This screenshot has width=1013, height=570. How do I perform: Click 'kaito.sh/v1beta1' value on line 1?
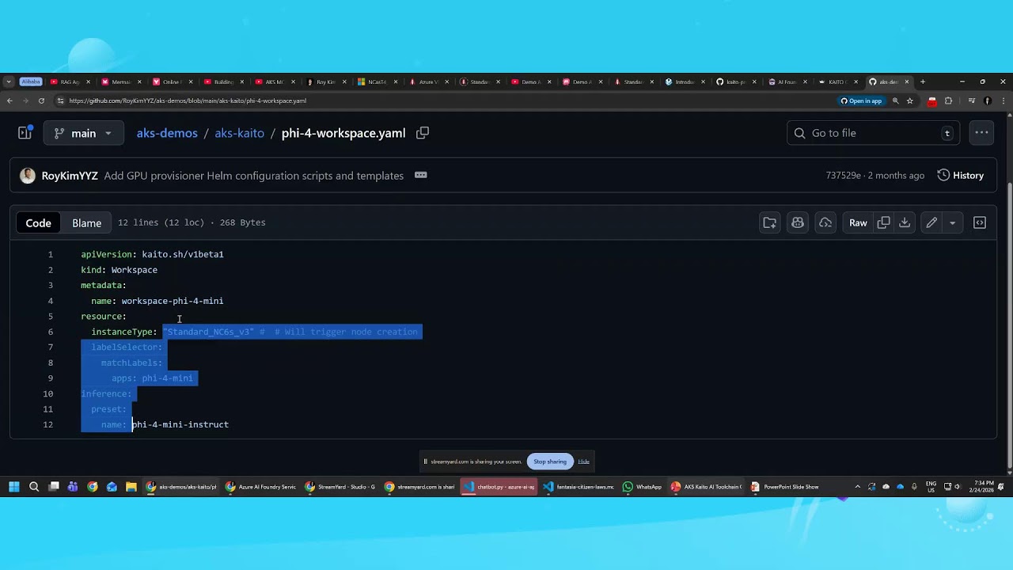(183, 254)
